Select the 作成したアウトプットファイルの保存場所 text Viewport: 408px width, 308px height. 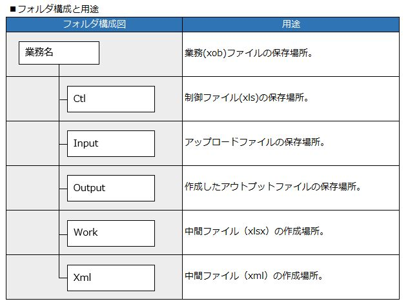272,187
